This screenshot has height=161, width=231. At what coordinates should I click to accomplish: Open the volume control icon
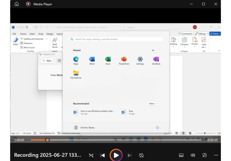pos(193,155)
